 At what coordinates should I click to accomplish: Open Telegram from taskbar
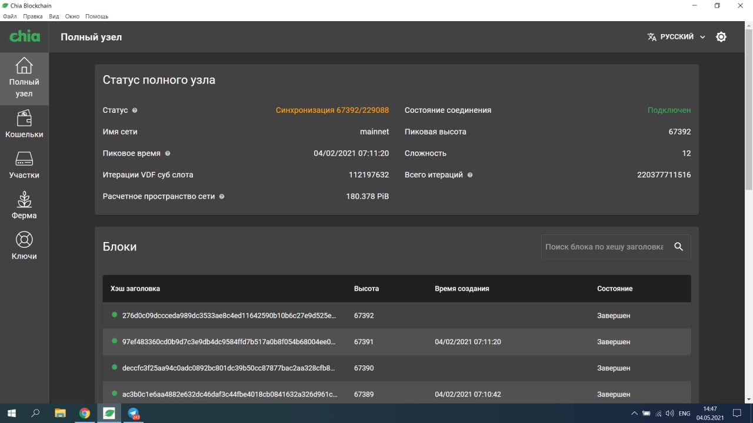point(134,413)
